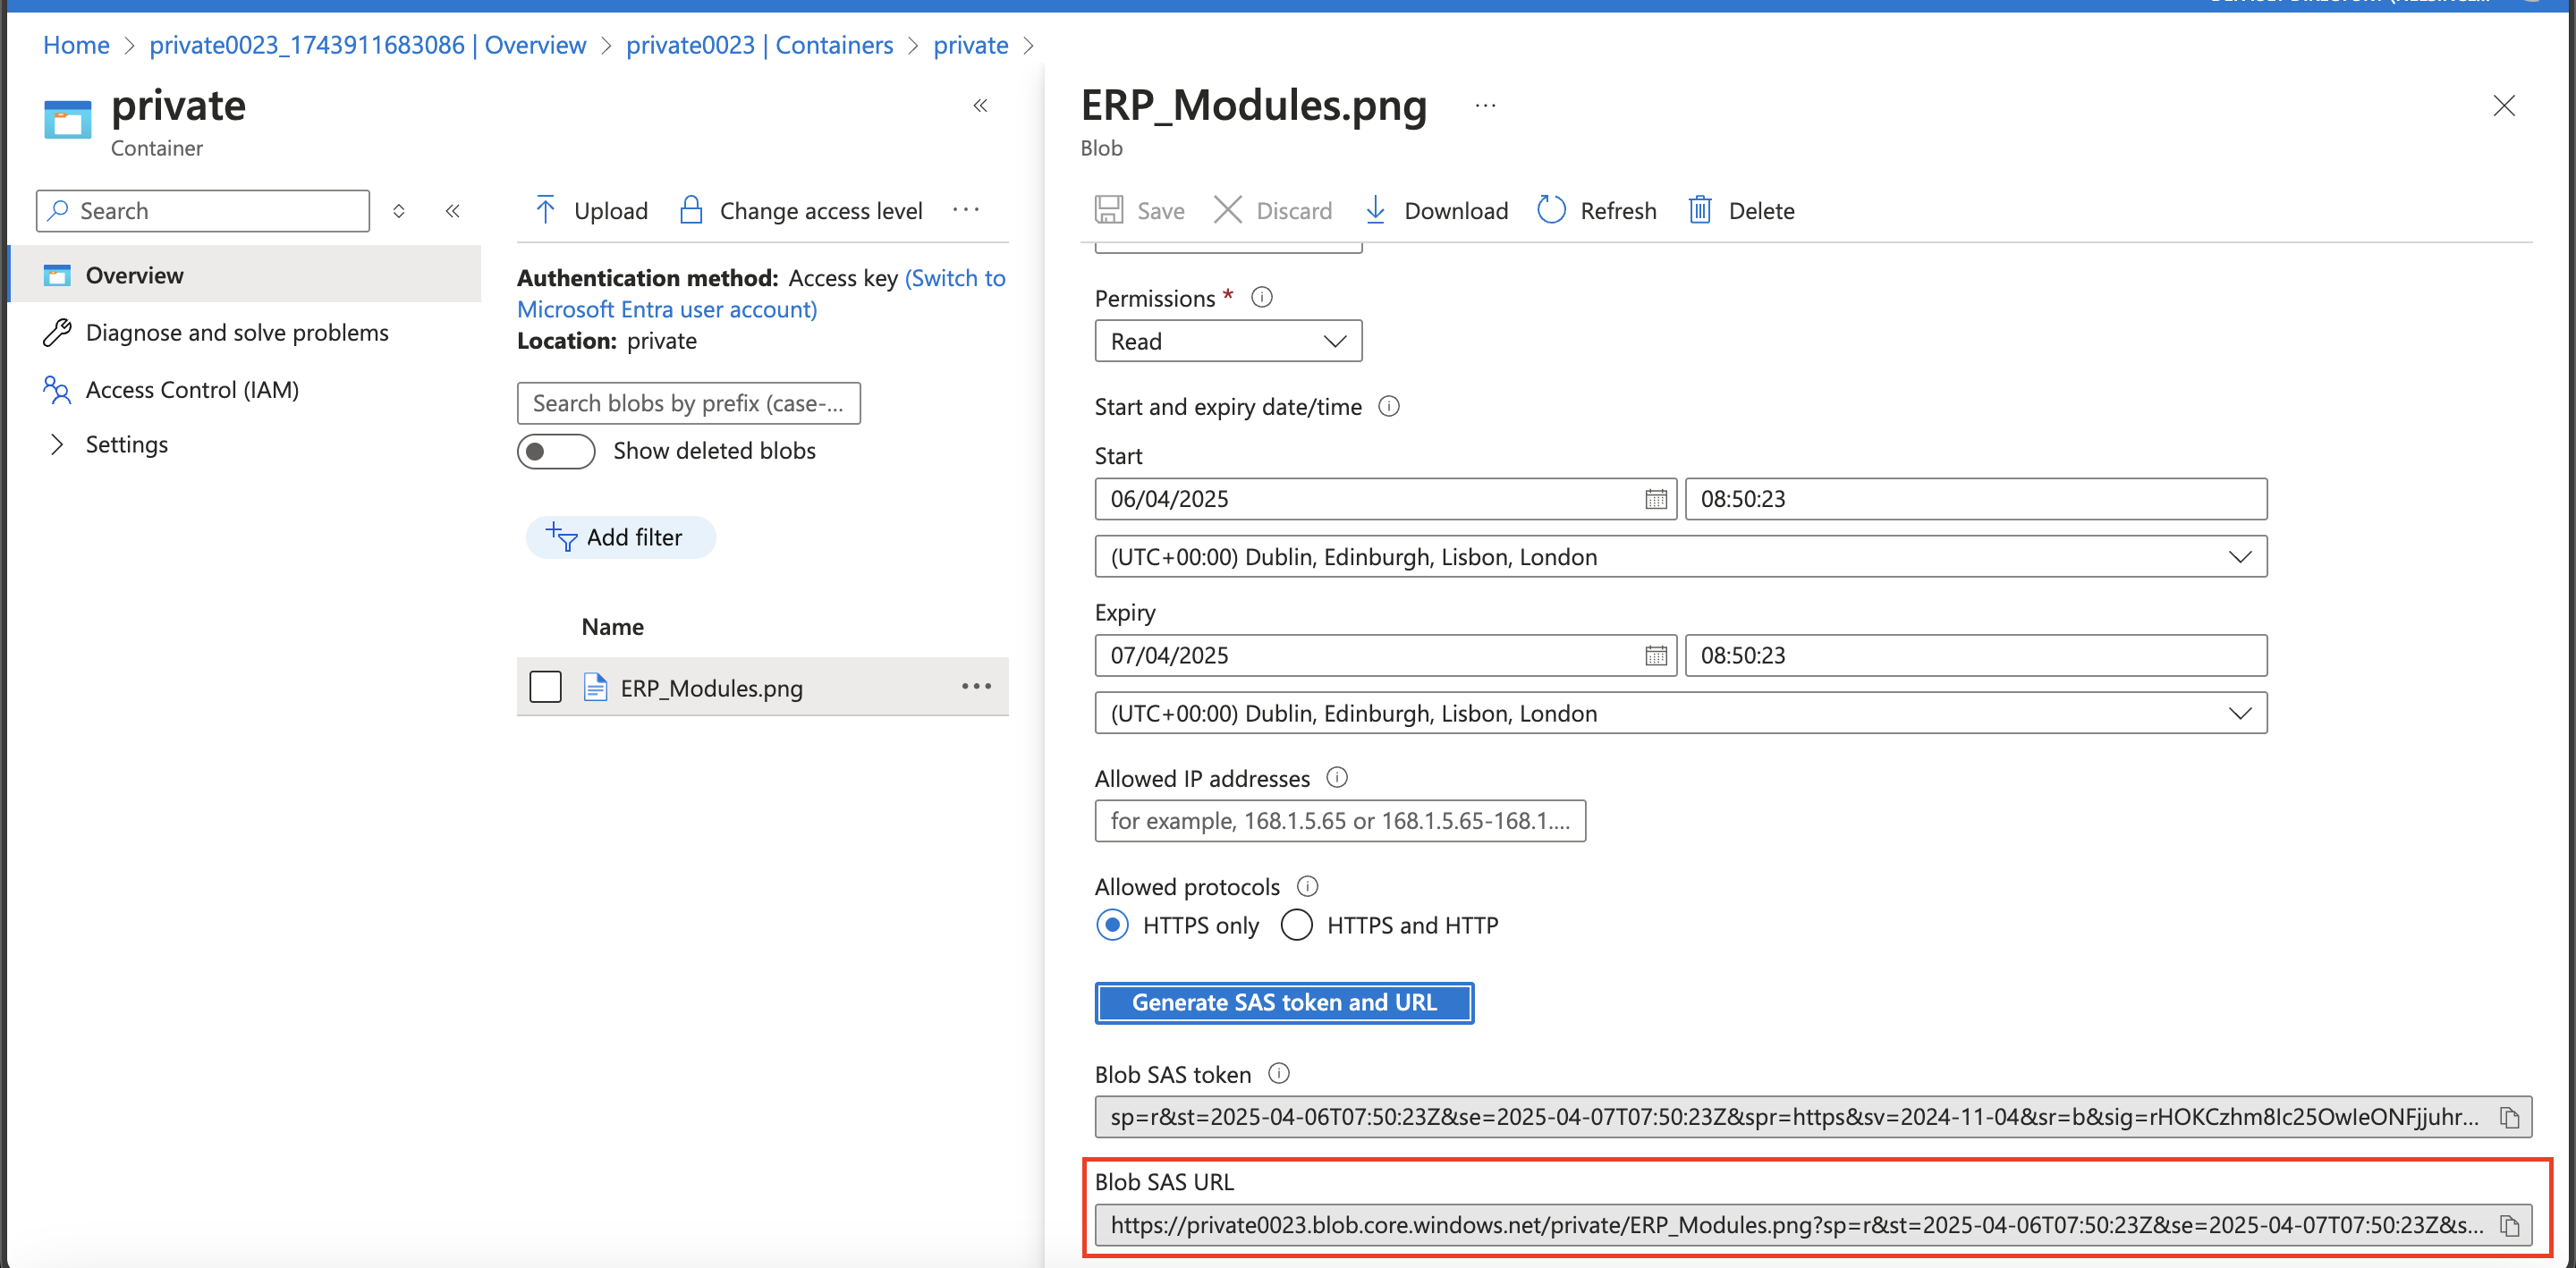This screenshot has width=2576, height=1268.
Task: Open the Start date calendar picker
Action: coord(1655,499)
